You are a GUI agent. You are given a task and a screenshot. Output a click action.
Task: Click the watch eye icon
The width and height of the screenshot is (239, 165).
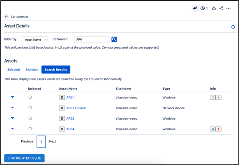pyautogui.click(x=203, y=8)
